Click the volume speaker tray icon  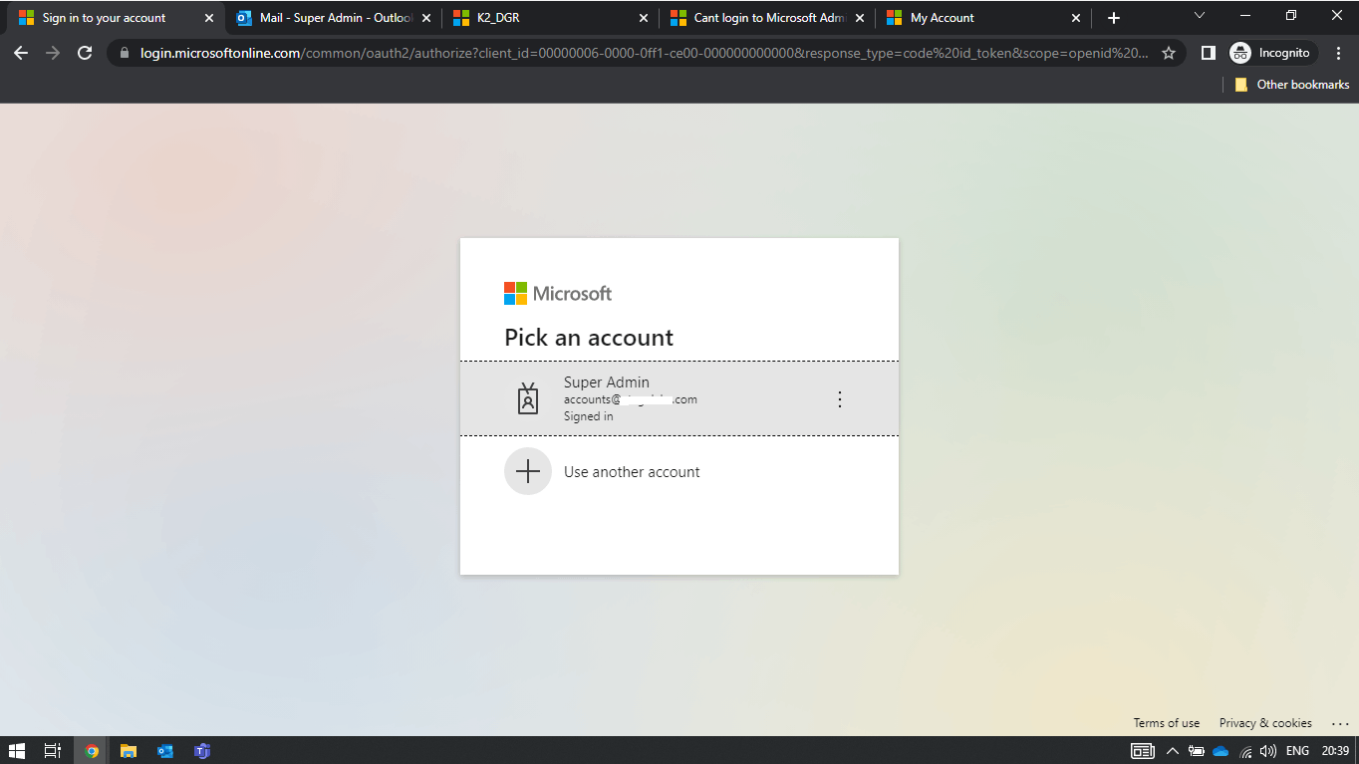tap(1268, 751)
